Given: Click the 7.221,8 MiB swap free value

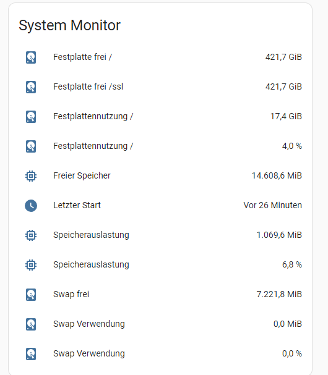Looking at the screenshot, I should [x=279, y=294].
